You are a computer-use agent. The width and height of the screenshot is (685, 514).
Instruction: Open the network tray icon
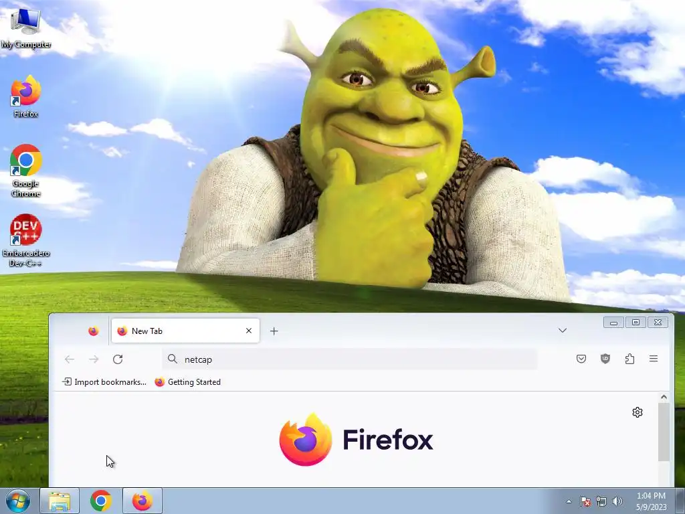point(601,501)
